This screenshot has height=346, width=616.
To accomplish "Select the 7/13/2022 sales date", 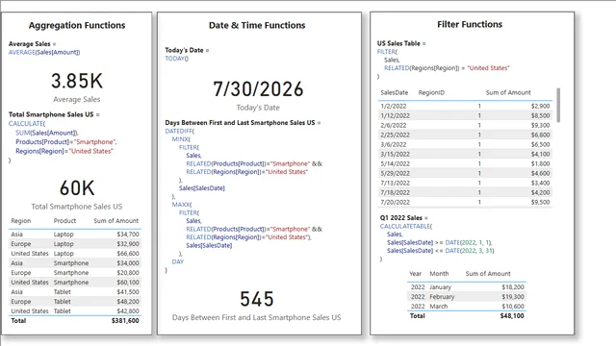I will 395,183.
